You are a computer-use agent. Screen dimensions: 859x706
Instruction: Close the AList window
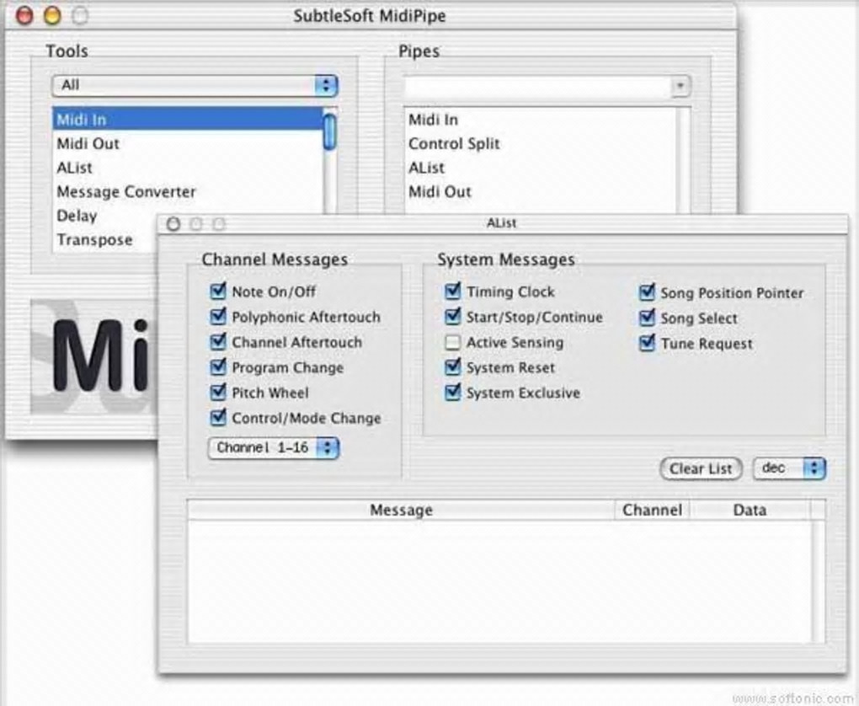pyautogui.click(x=173, y=224)
